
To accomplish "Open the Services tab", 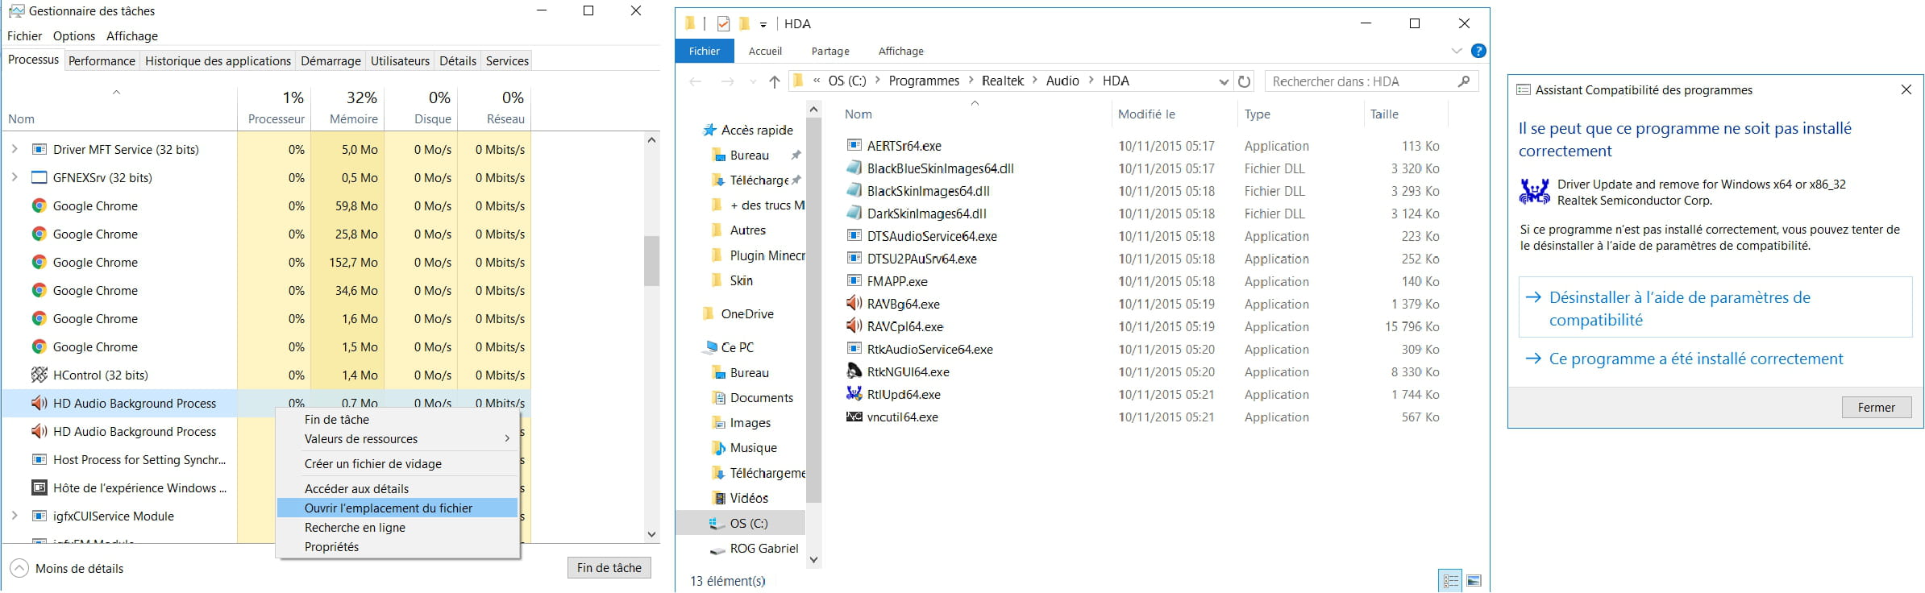I will (507, 60).
